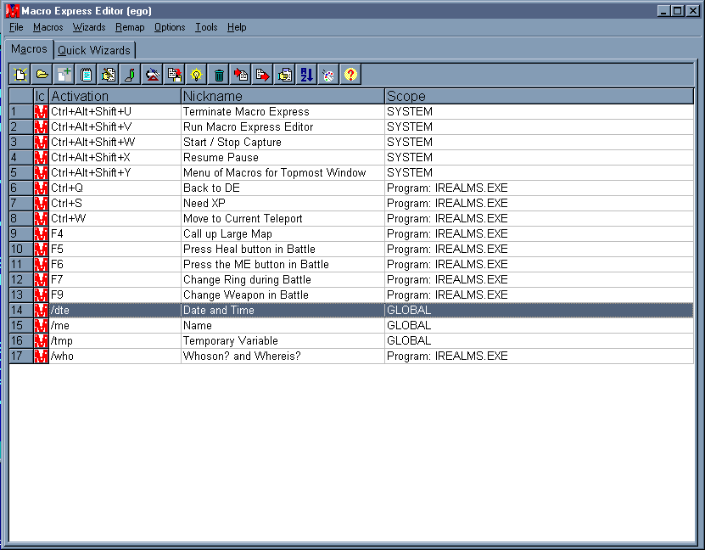
Task: Switch to the Quick Wizards tab
Action: pyautogui.click(x=94, y=50)
